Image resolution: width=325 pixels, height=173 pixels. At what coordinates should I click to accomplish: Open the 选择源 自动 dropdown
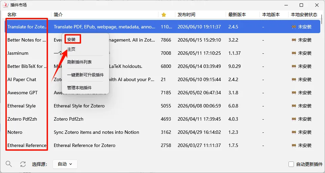[65, 164]
